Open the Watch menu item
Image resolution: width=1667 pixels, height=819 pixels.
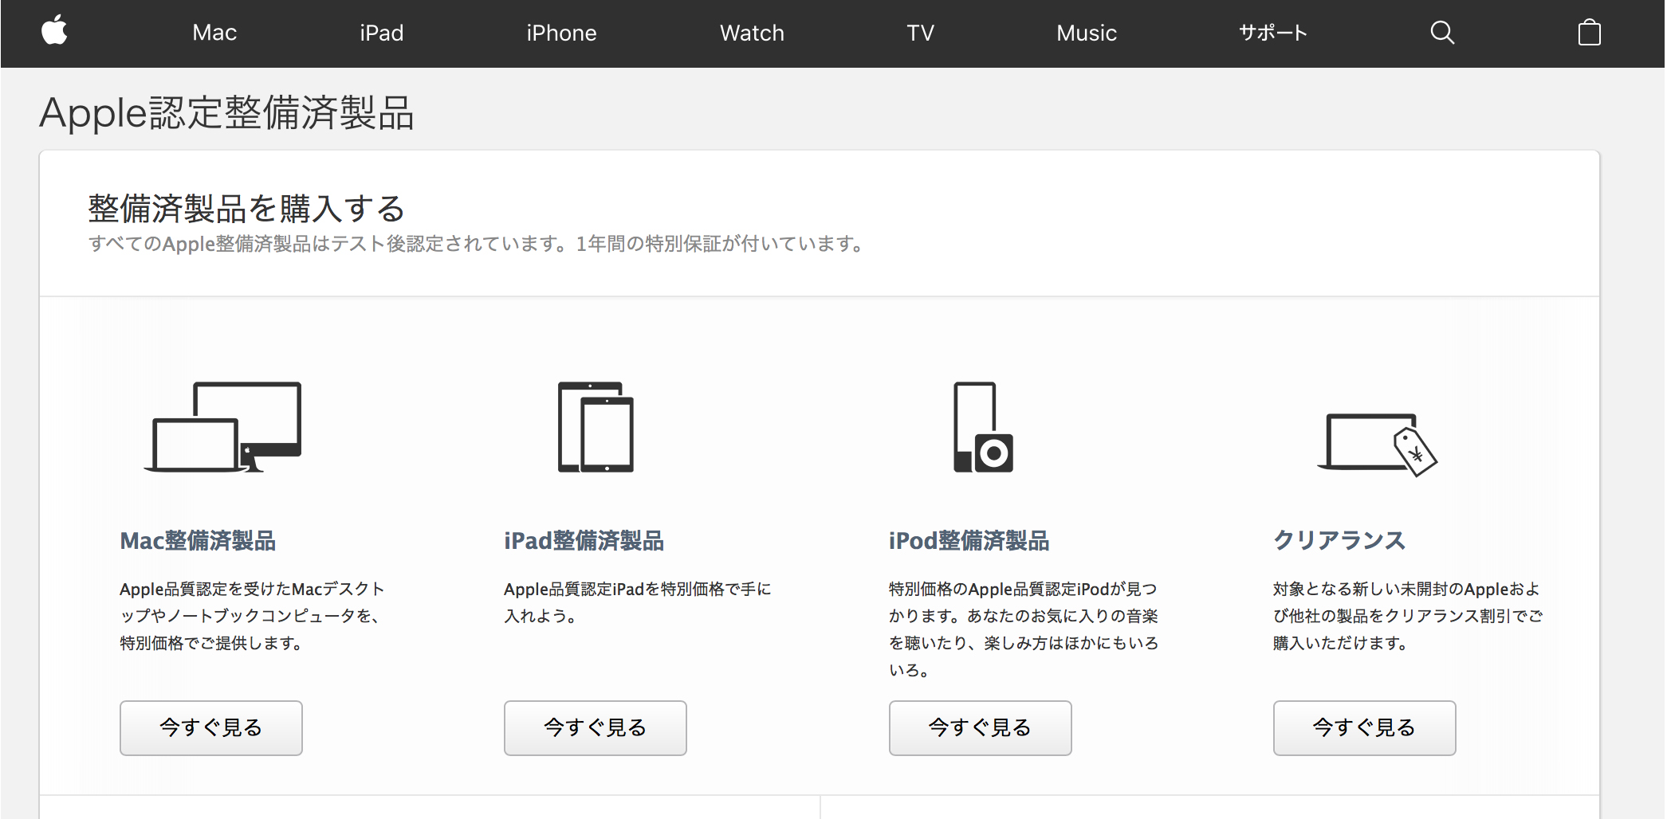point(752,33)
